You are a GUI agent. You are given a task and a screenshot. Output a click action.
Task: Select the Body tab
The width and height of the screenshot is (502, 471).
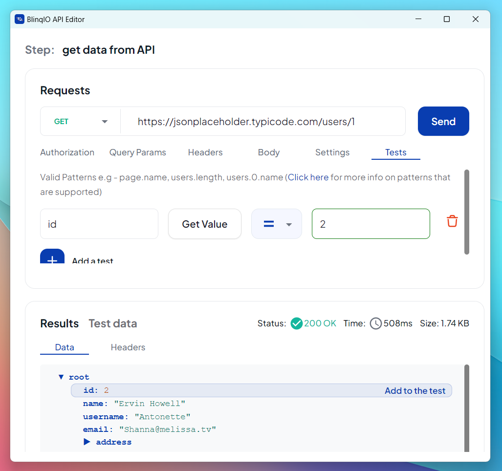pyautogui.click(x=269, y=152)
